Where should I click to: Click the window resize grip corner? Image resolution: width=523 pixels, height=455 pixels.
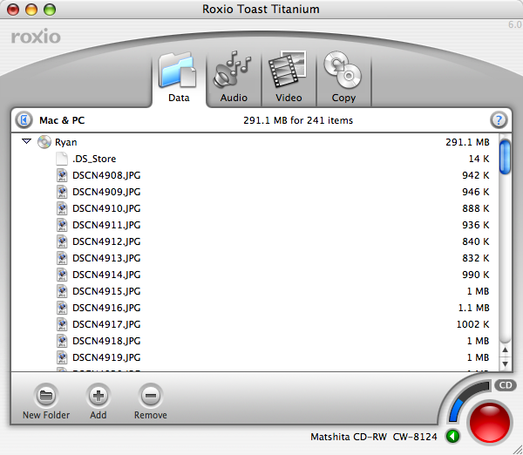(x=518, y=450)
